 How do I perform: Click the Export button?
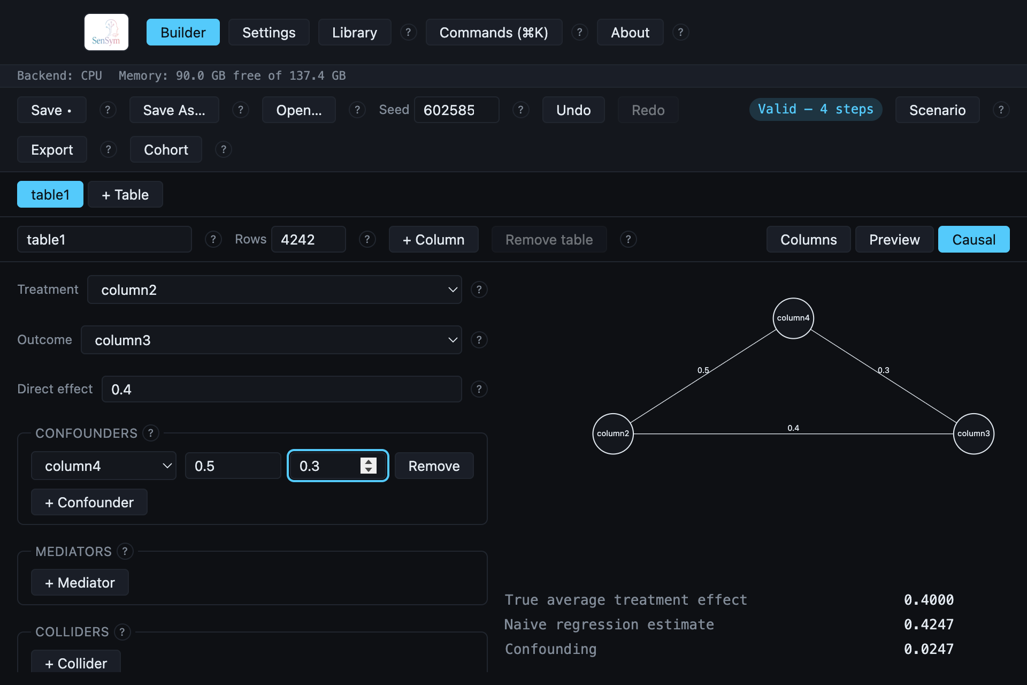tap(52, 149)
